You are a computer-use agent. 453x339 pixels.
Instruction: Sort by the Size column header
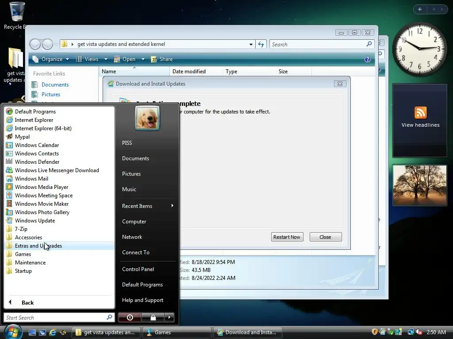294,71
